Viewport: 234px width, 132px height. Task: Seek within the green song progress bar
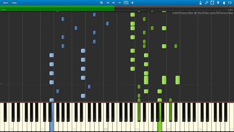click(57, 8)
